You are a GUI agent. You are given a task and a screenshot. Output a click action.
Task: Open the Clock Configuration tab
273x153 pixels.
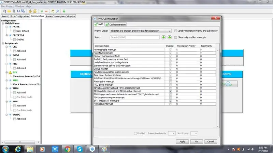tap(19, 16)
